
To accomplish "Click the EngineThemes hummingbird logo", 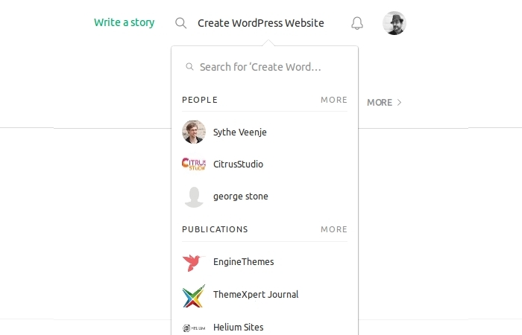I will [x=194, y=262].
